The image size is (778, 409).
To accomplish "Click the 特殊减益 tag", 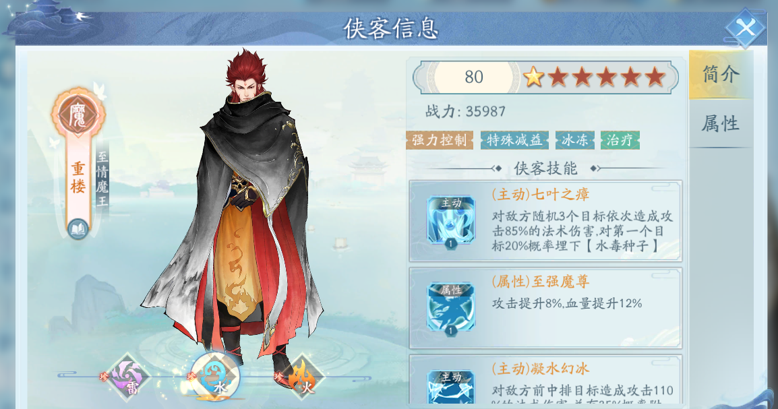I will point(514,140).
